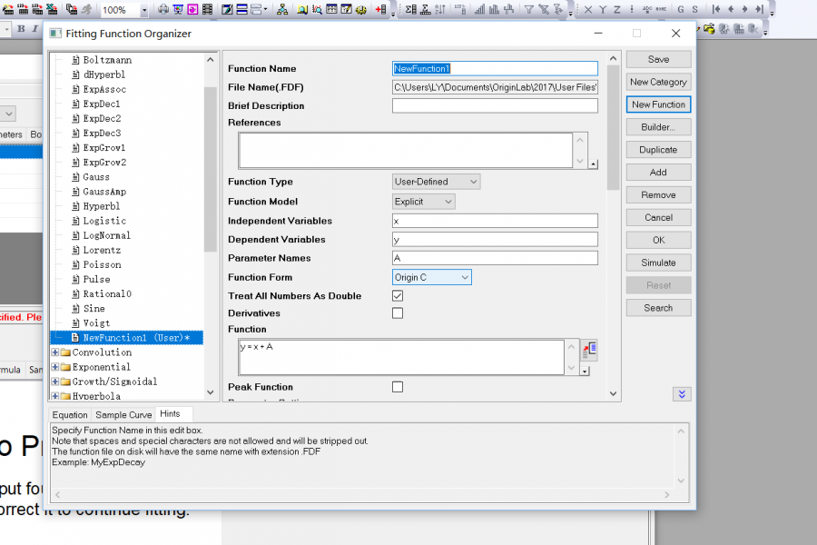Open the video builder filmstrip icon
817x545 pixels.
[207, 9]
